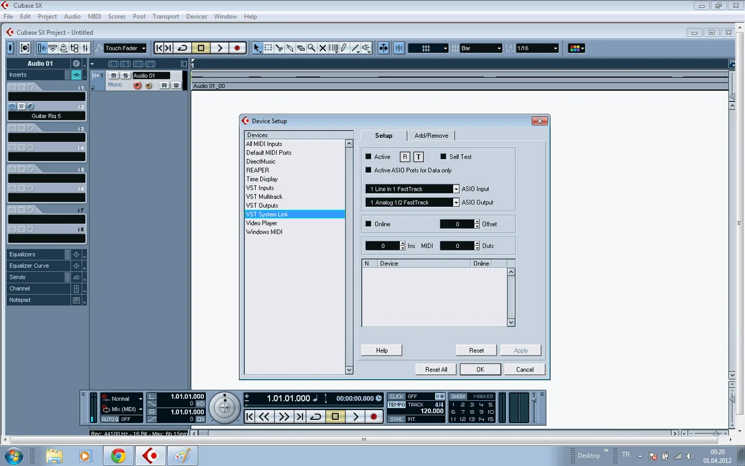Select the Erase tool

(301, 48)
